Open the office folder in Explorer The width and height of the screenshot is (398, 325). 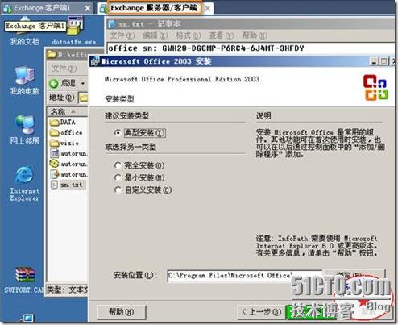pos(66,133)
